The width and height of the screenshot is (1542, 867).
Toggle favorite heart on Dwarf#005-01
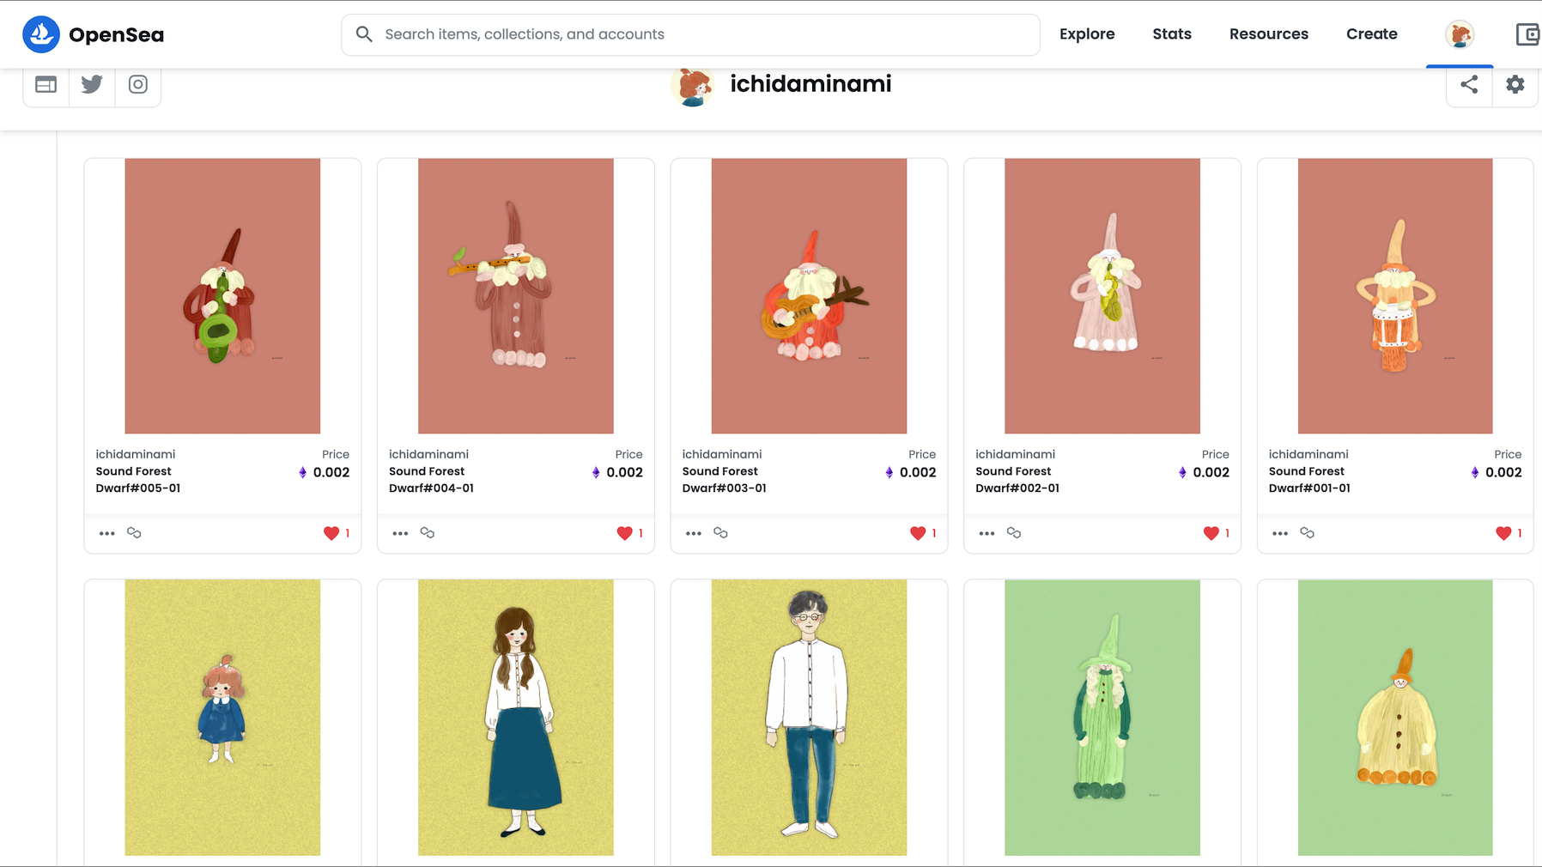tap(331, 533)
